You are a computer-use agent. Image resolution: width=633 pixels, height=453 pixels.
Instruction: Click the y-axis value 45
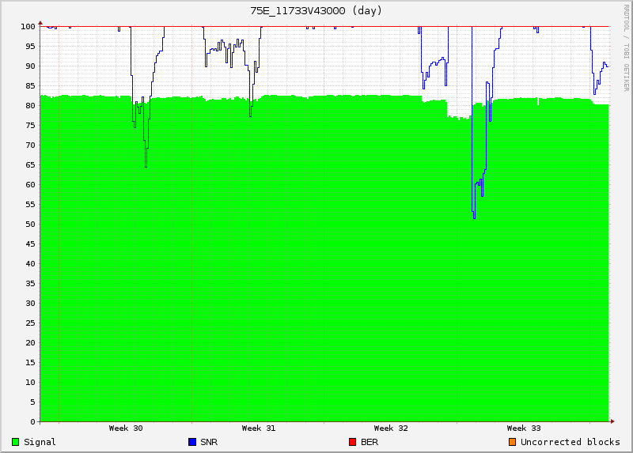(x=30, y=244)
